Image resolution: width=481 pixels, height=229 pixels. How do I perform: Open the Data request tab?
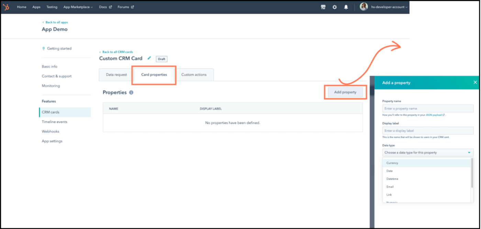point(117,74)
